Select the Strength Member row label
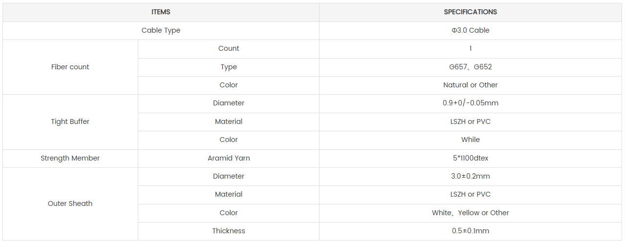 [70, 158]
